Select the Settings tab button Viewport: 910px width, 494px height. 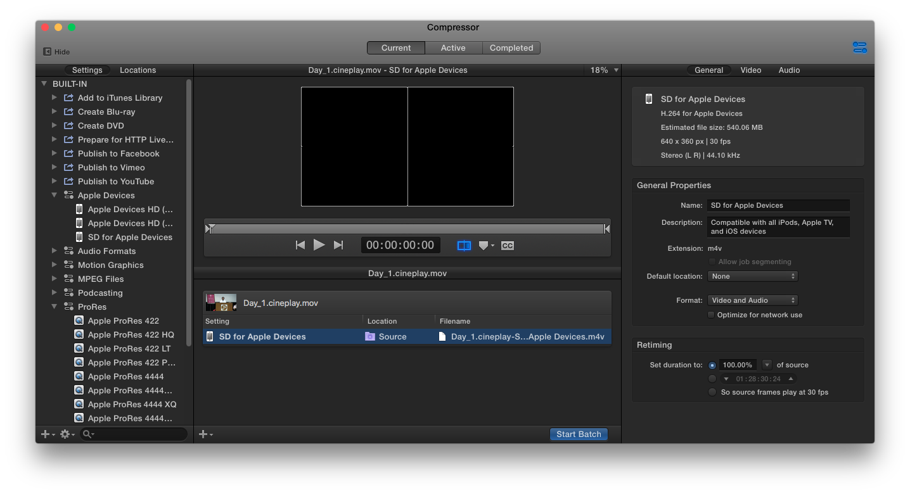pos(87,70)
